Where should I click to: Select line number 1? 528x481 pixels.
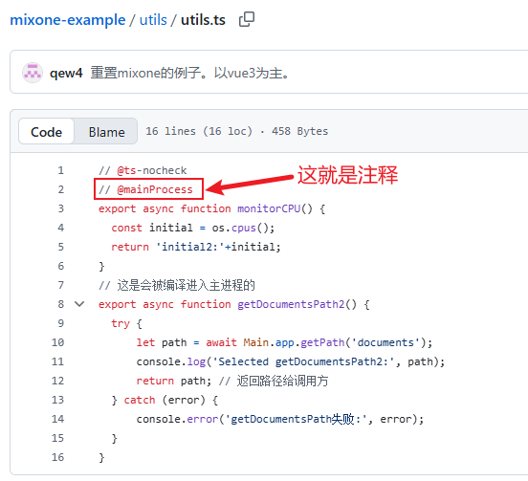tap(60, 170)
